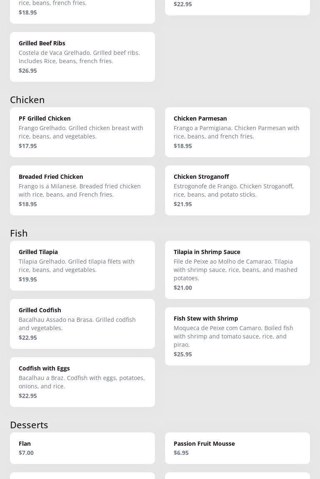
Task: Select the Chicken Stroganoff item
Action: click(237, 190)
